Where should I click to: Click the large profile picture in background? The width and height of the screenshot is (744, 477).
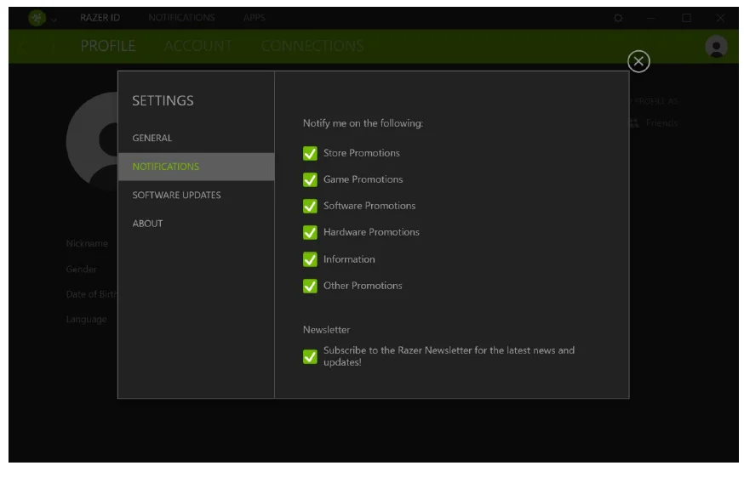tap(92, 141)
